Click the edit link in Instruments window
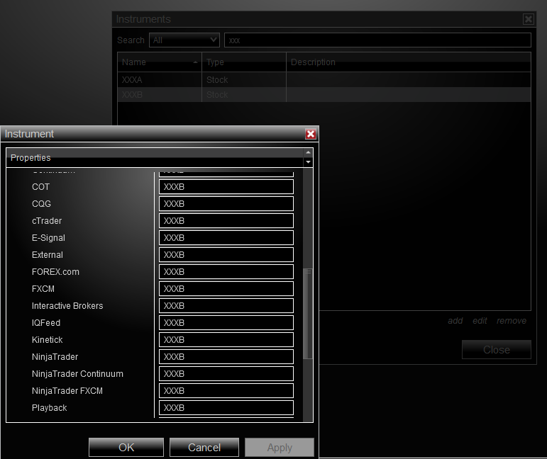The width and height of the screenshot is (547, 459). [480, 321]
